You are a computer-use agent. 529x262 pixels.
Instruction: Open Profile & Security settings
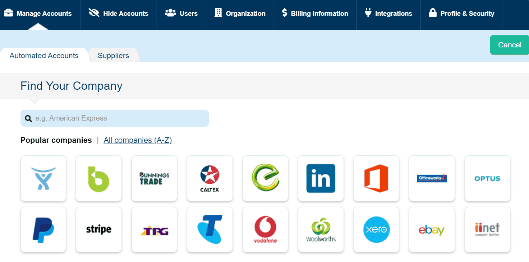tap(461, 14)
